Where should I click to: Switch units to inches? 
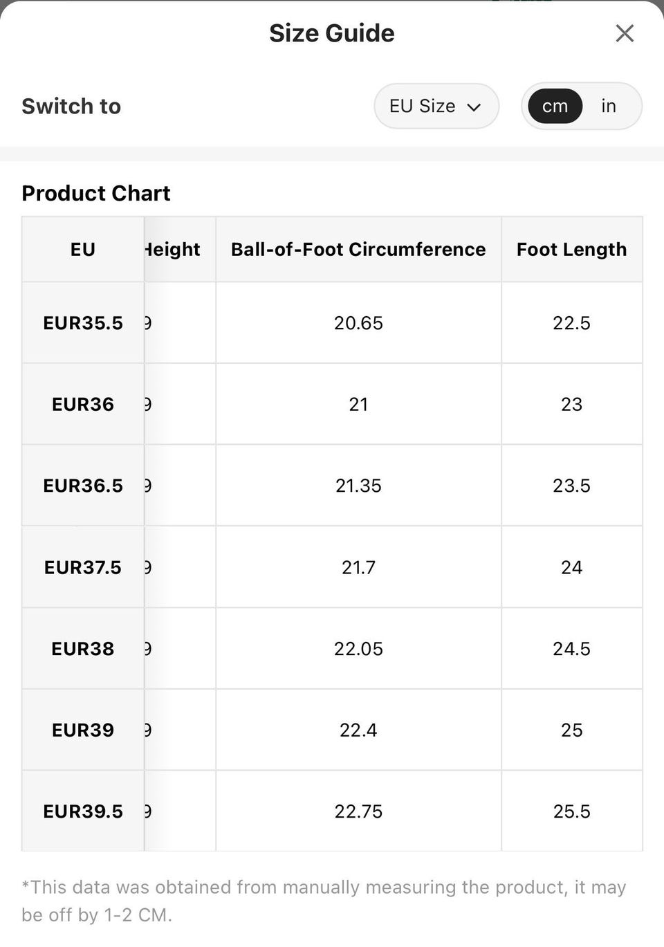pyautogui.click(x=609, y=106)
